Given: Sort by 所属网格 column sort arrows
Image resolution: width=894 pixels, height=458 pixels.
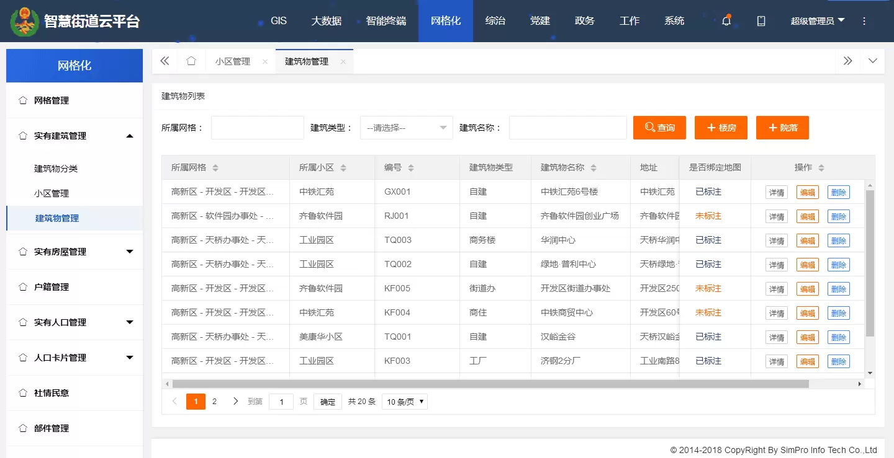Looking at the screenshot, I should click(x=215, y=168).
